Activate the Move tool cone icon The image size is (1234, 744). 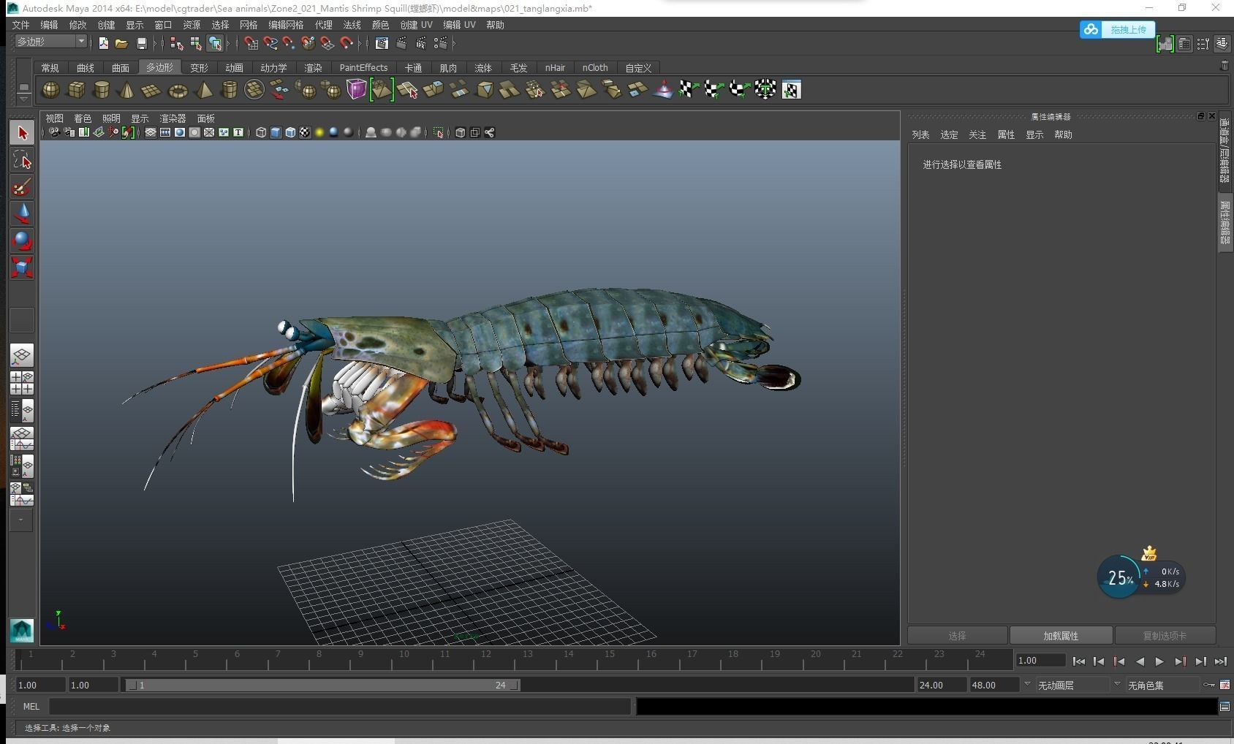(x=22, y=213)
